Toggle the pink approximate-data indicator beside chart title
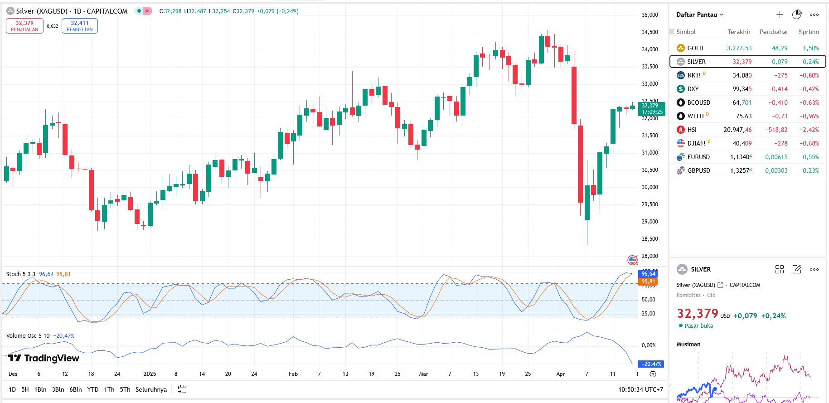This screenshot has height=403, width=829. pos(148,11)
